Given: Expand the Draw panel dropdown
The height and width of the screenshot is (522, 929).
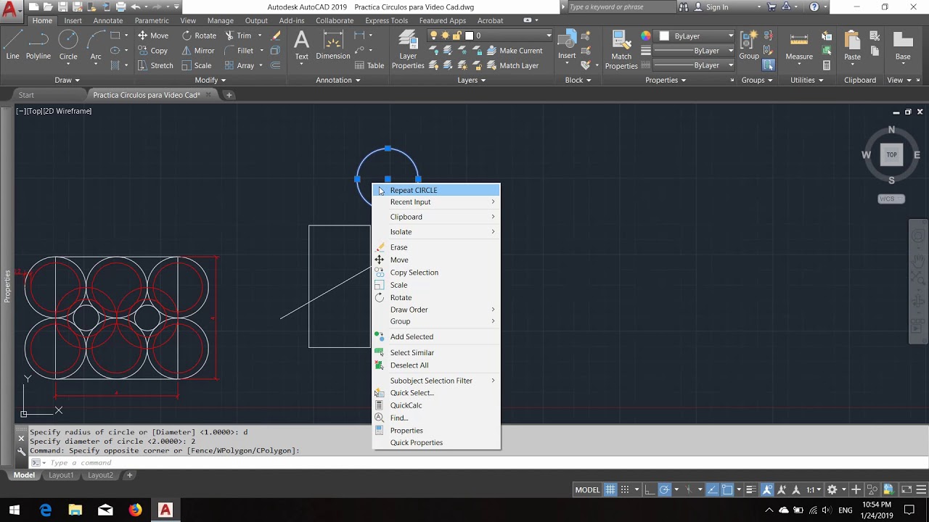Looking at the screenshot, I should (67, 80).
